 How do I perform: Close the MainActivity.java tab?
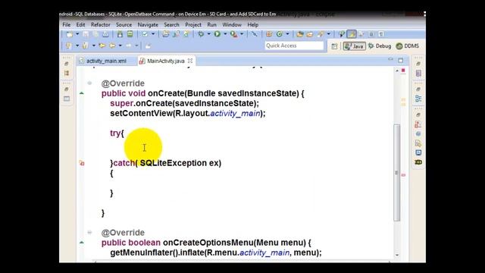point(190,61)
